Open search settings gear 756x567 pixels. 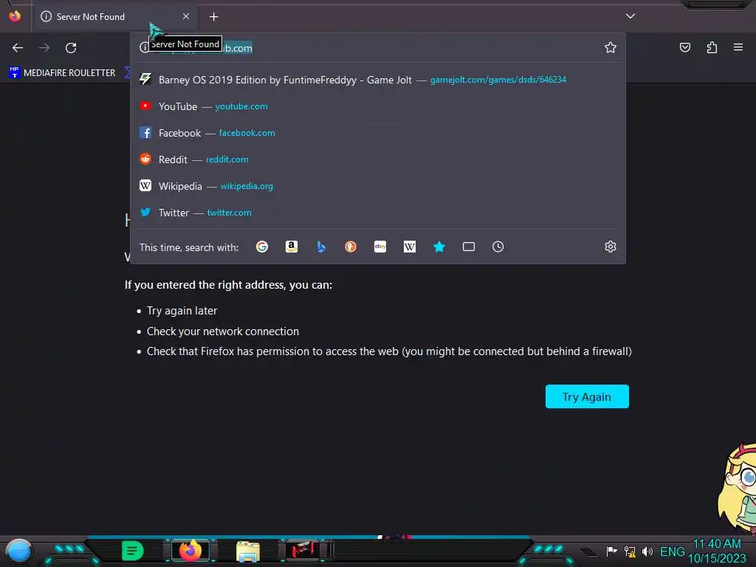point(611,247)
